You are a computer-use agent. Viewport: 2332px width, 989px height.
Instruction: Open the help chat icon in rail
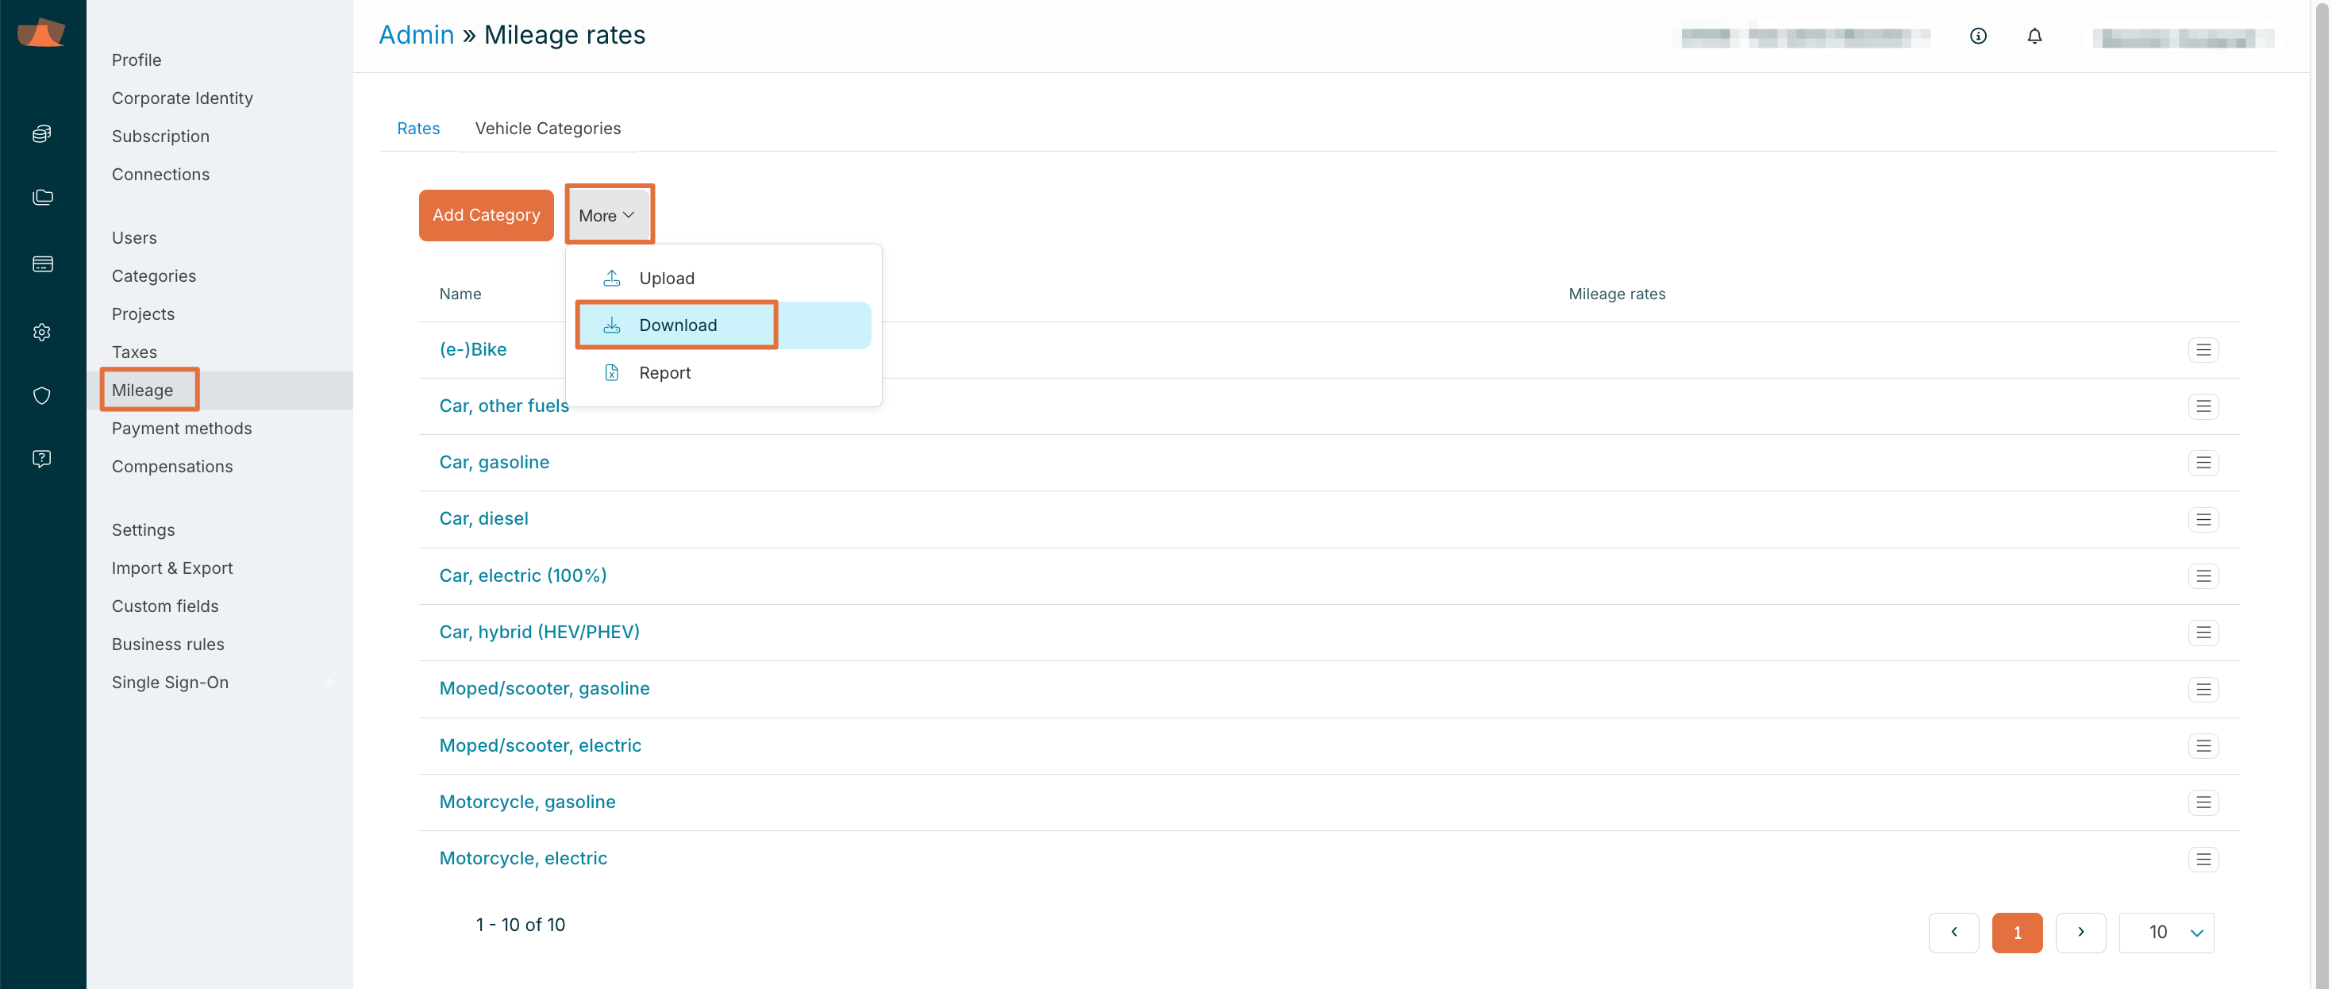[x=41, y=458]
